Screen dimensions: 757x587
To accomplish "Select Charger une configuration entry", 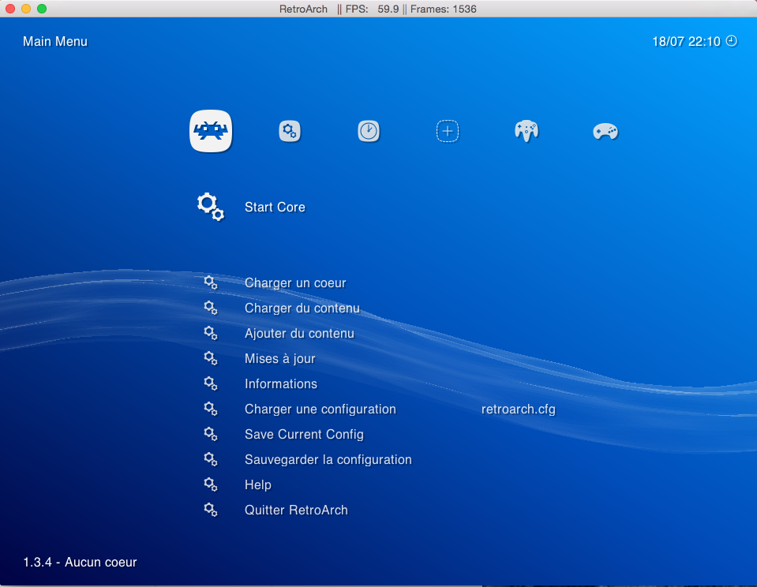I will pyautogui.click(x=320, y=409).
